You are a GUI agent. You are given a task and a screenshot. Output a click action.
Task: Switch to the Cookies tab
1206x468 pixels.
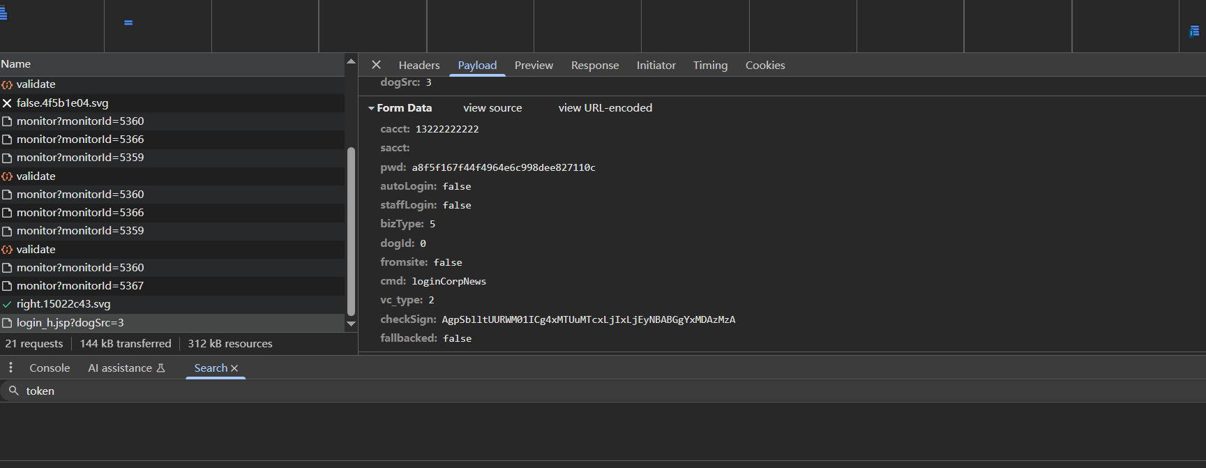click(x=764, y=65)
